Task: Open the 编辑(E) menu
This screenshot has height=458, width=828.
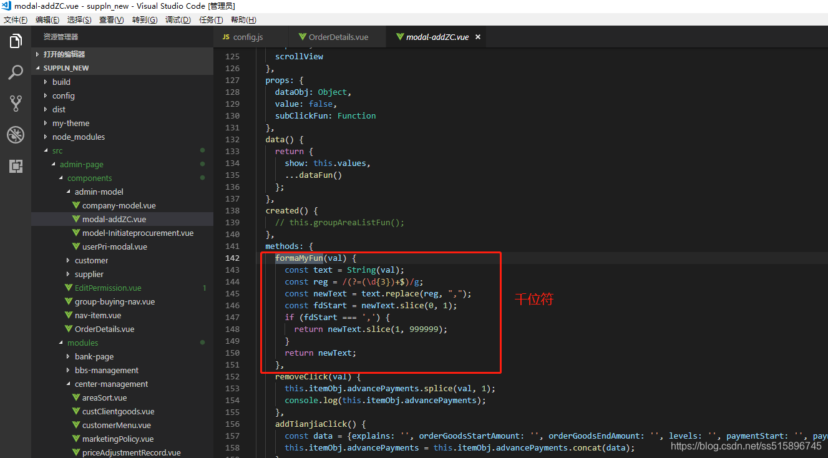Action: coord(47,20)
